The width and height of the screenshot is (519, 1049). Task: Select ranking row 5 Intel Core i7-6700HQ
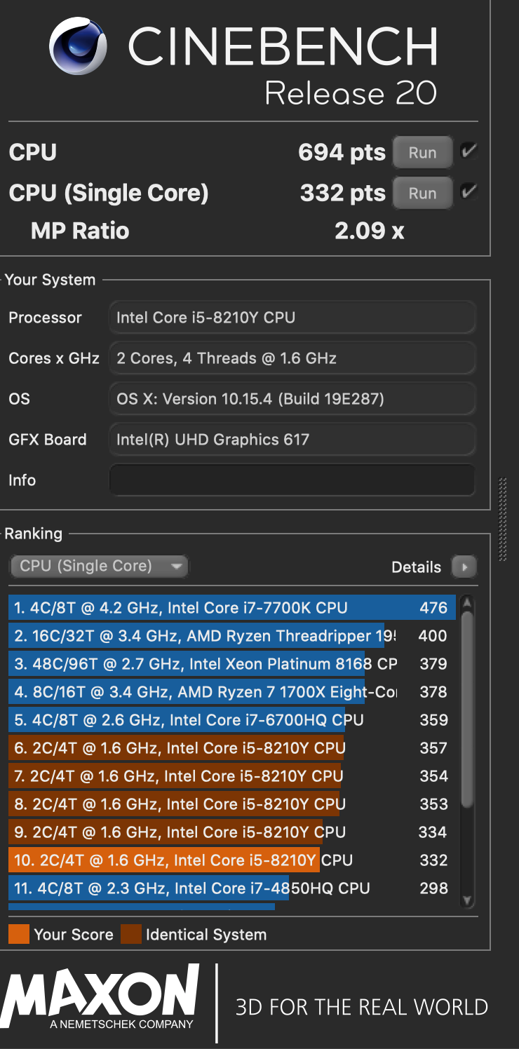(x=232, y=719)
